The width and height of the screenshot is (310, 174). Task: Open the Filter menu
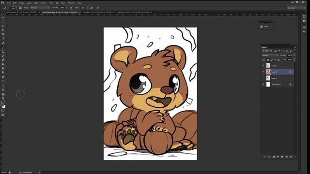tap(51, 3)
